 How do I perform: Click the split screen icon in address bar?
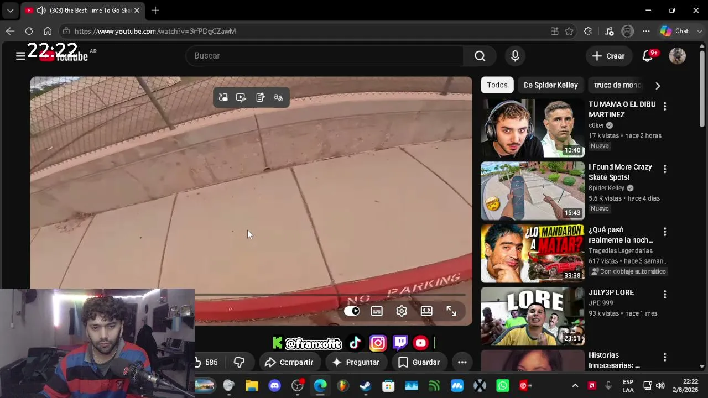click(x=554, y=31)
